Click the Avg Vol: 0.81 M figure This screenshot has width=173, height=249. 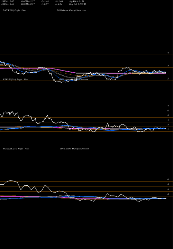[x=76, y=1]
